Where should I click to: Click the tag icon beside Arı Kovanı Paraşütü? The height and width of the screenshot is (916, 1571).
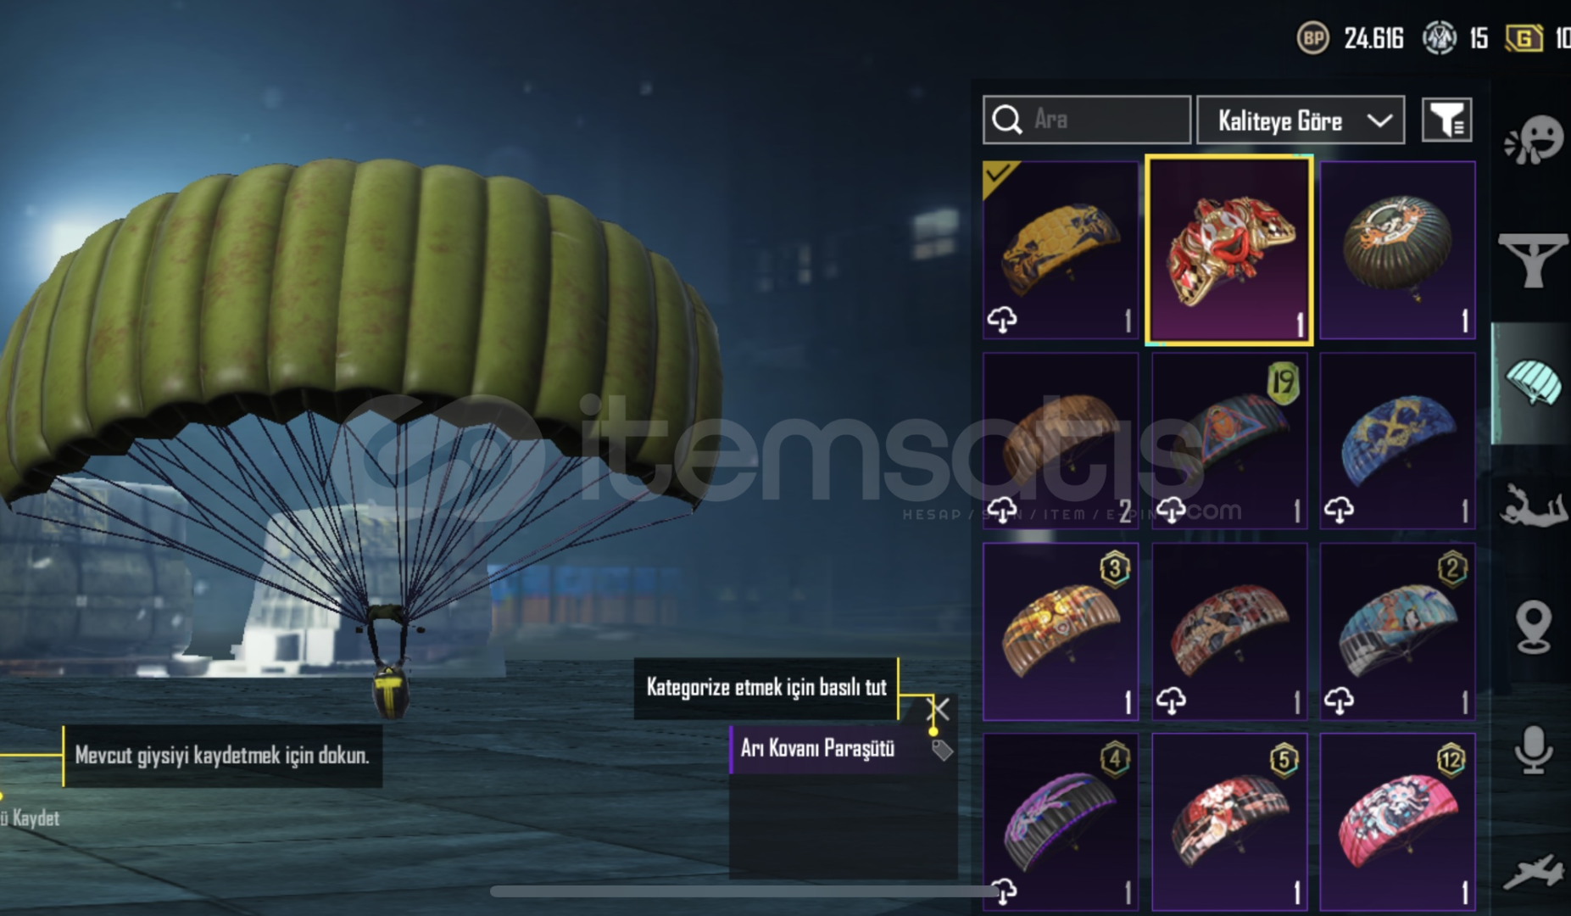pyautogui.click(x=942, y=750)
